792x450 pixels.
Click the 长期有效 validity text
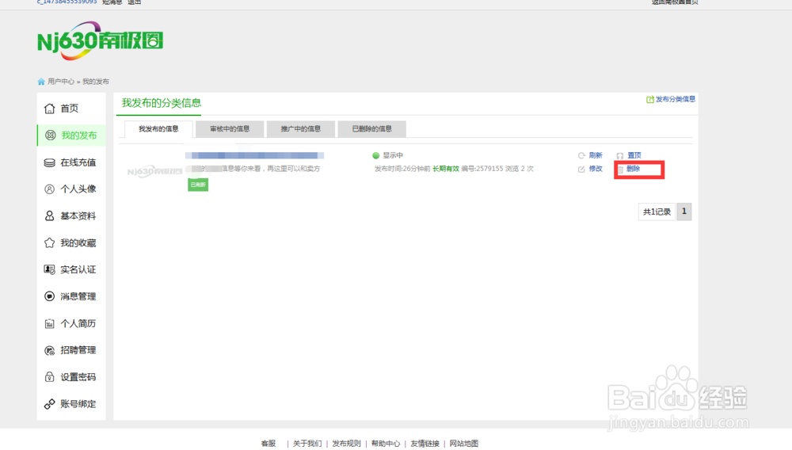[x=445, y=169]
